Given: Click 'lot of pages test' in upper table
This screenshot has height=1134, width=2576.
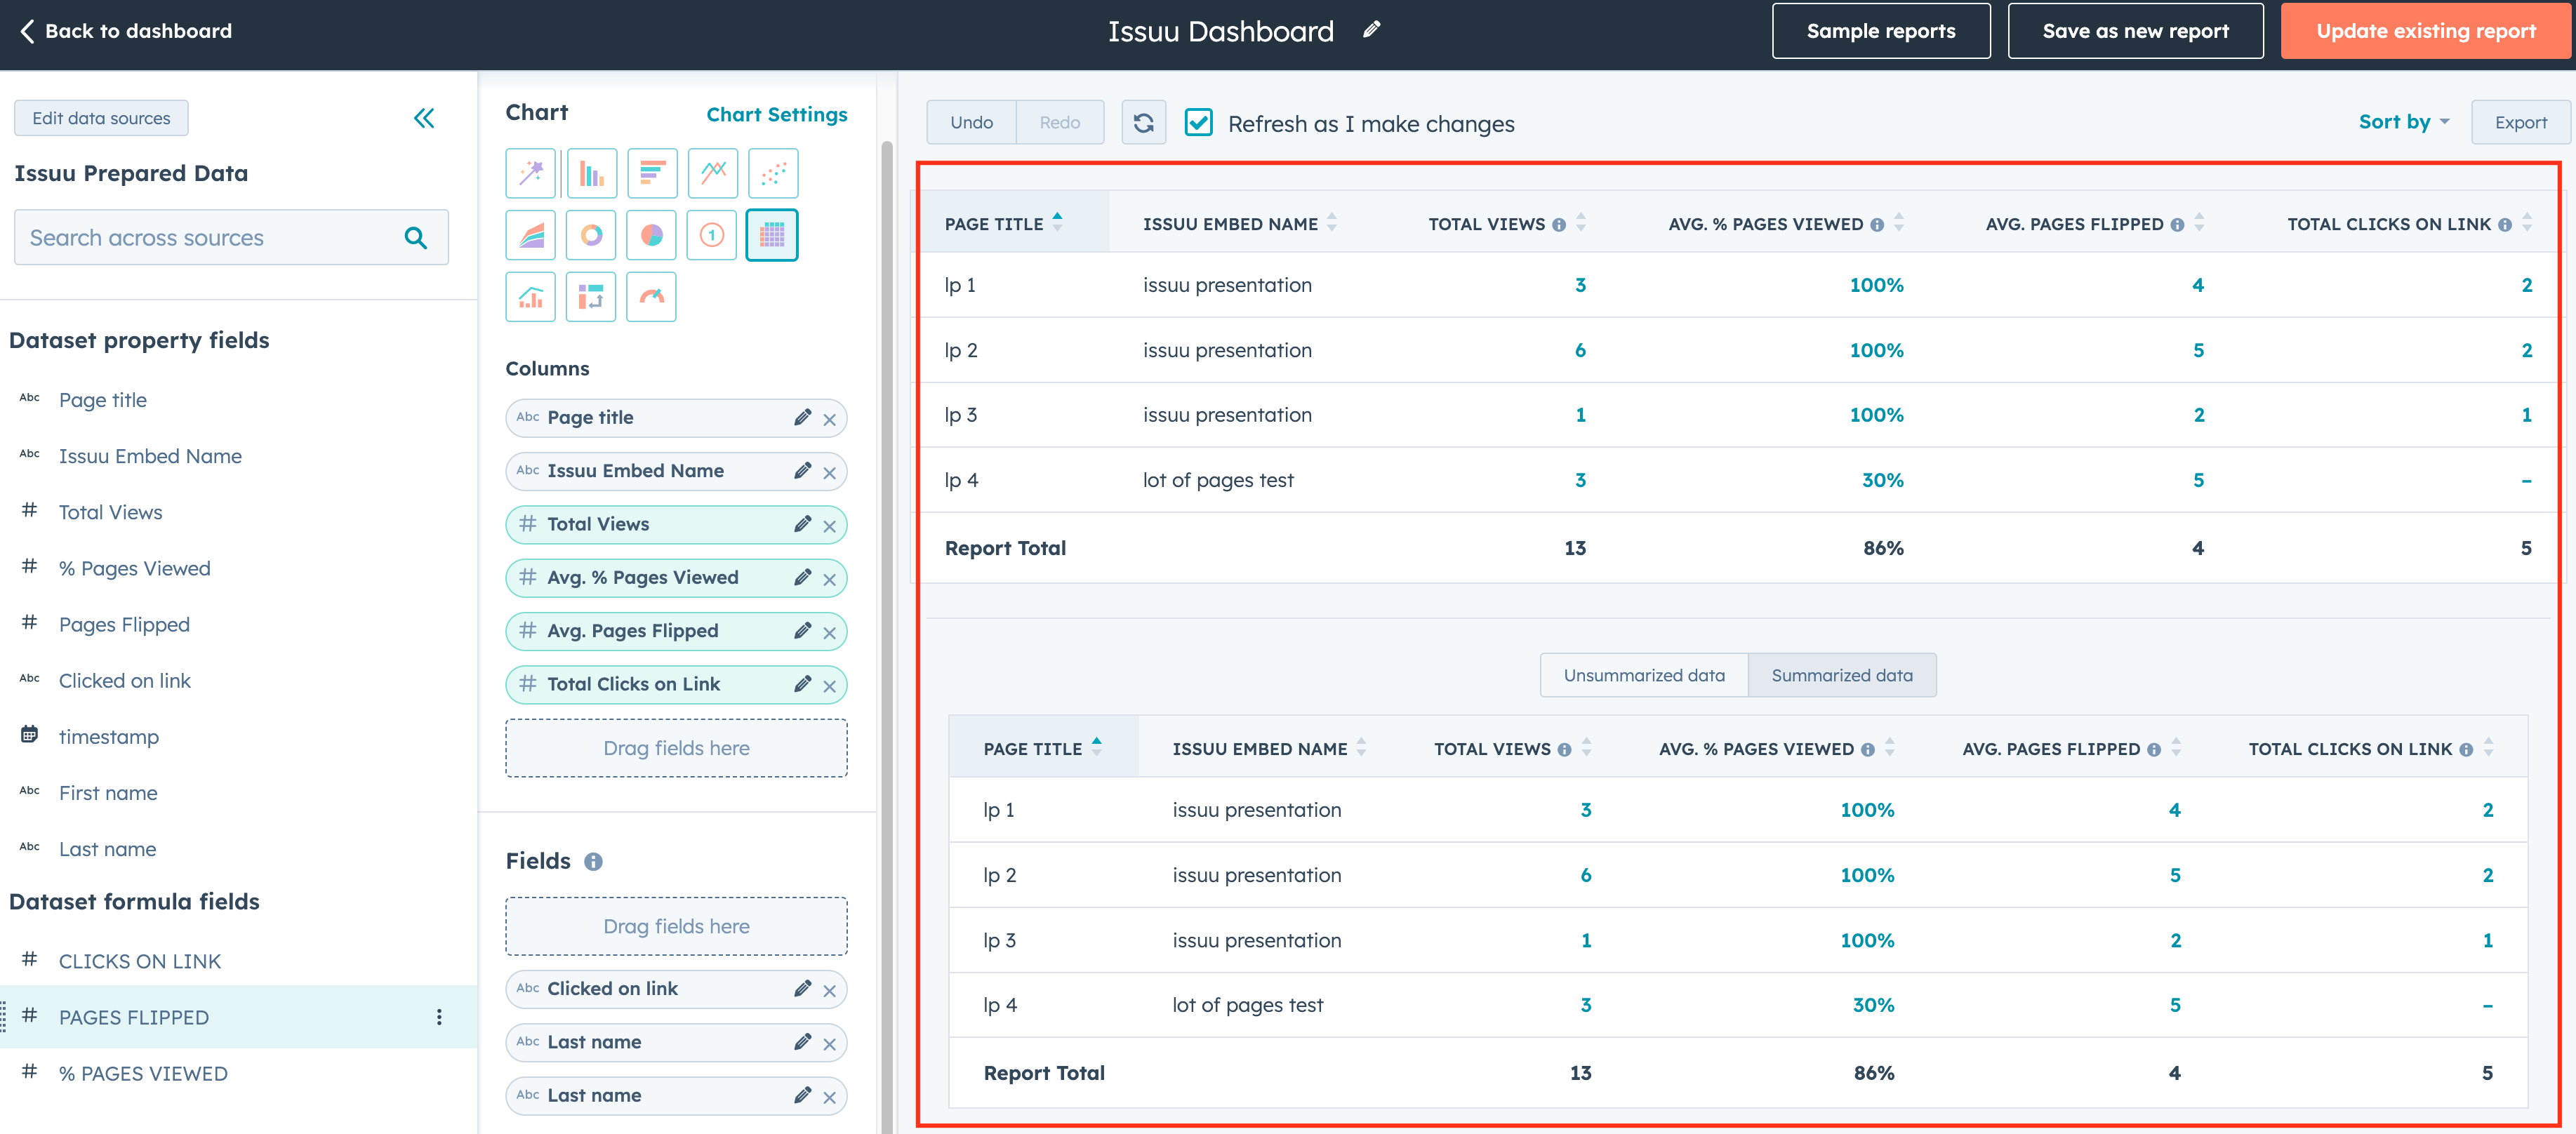Looking at the screenshot, I should (1217, 481).
